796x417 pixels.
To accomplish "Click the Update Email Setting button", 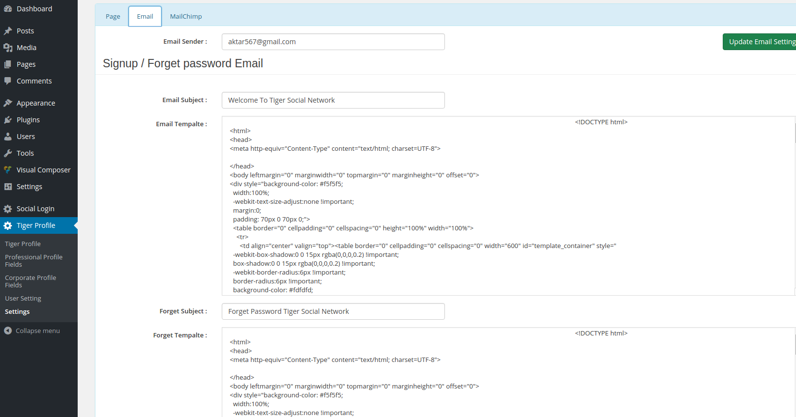I will 760,42.
